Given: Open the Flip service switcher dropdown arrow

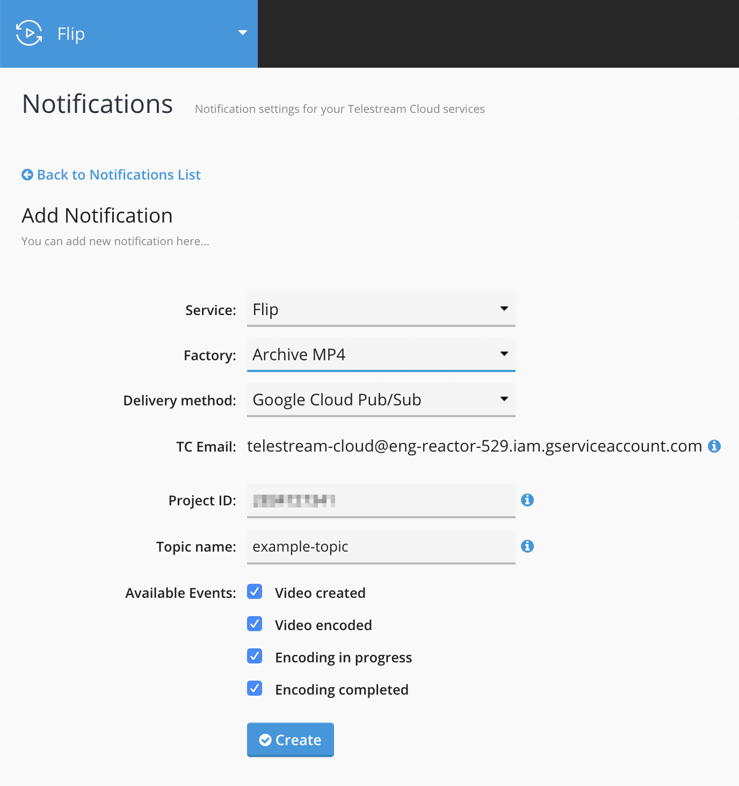Looking at the screenshot, I should pyautogui.click(x=243, y=33).
